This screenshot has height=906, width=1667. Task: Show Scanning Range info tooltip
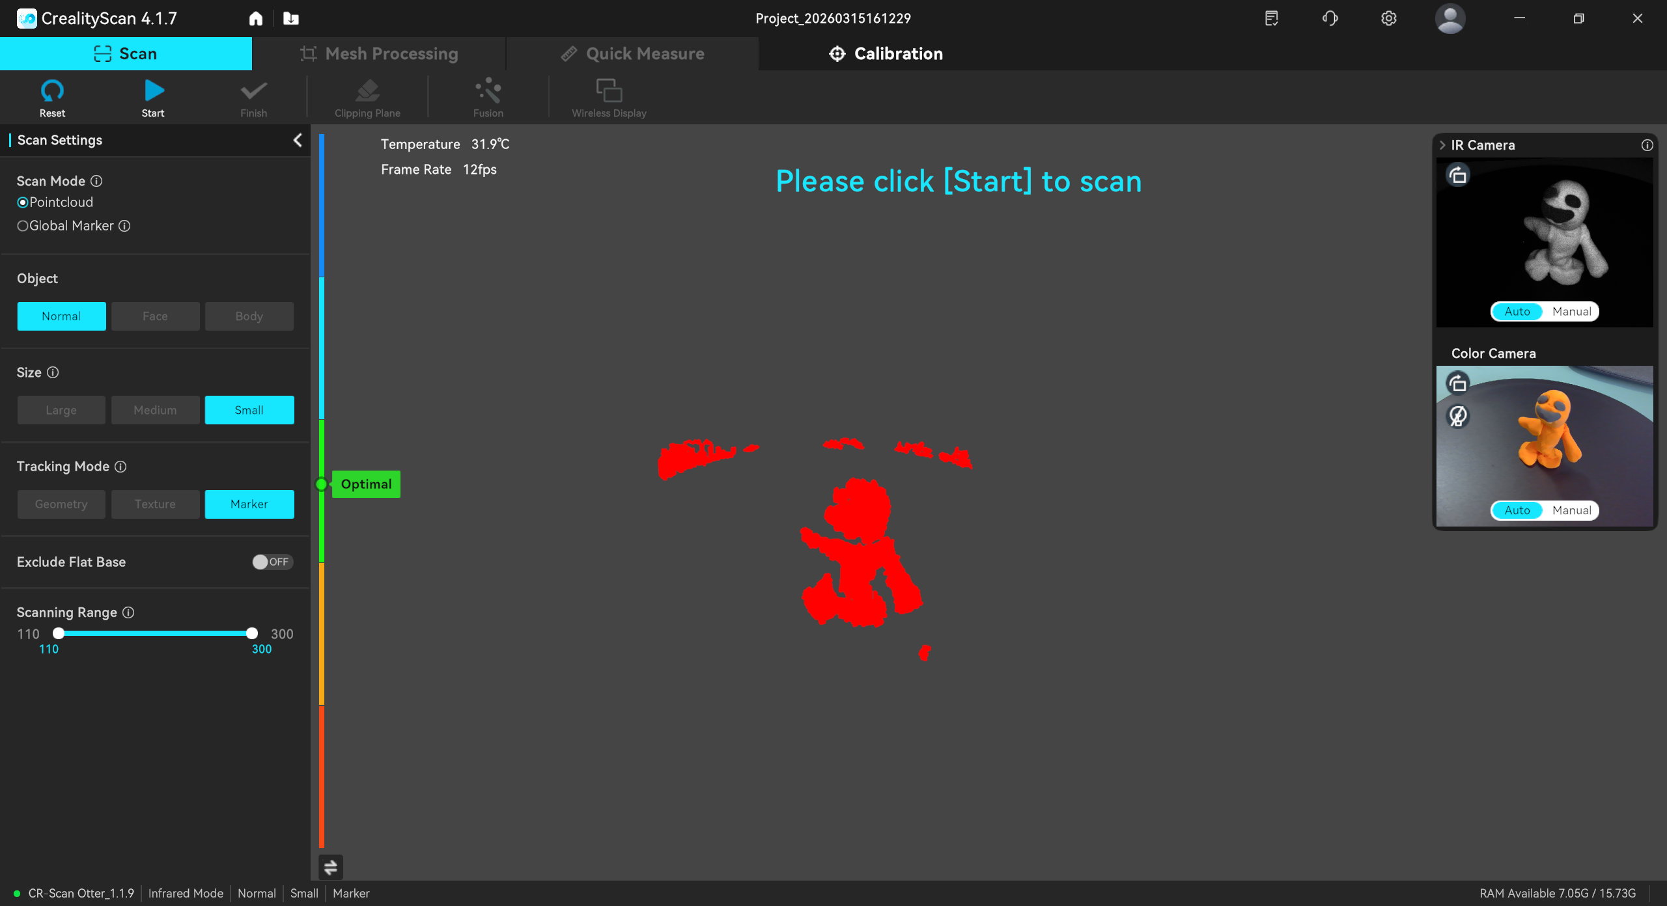(128, 612)
